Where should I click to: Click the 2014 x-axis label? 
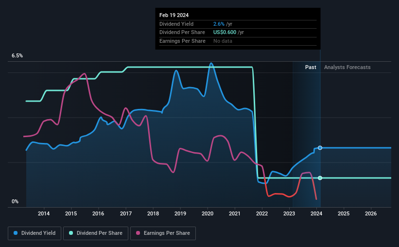click(x=44, y=213)
